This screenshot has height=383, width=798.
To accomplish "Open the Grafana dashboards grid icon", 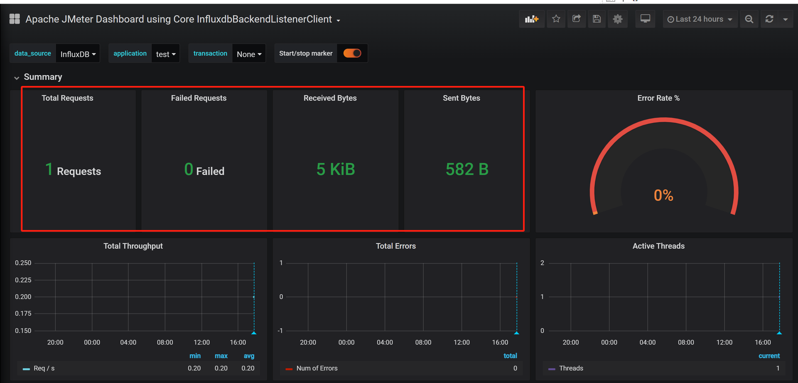I will (x=14, y=19).
